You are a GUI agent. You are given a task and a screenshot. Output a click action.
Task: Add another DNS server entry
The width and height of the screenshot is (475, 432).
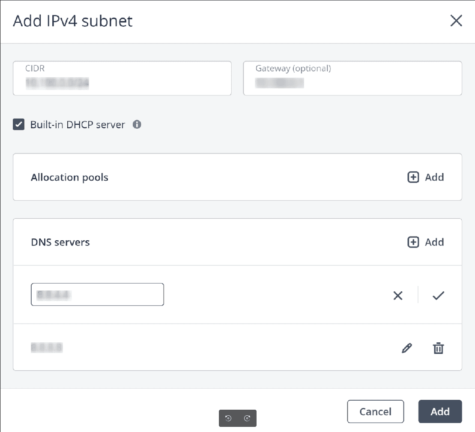click(425, 242)
